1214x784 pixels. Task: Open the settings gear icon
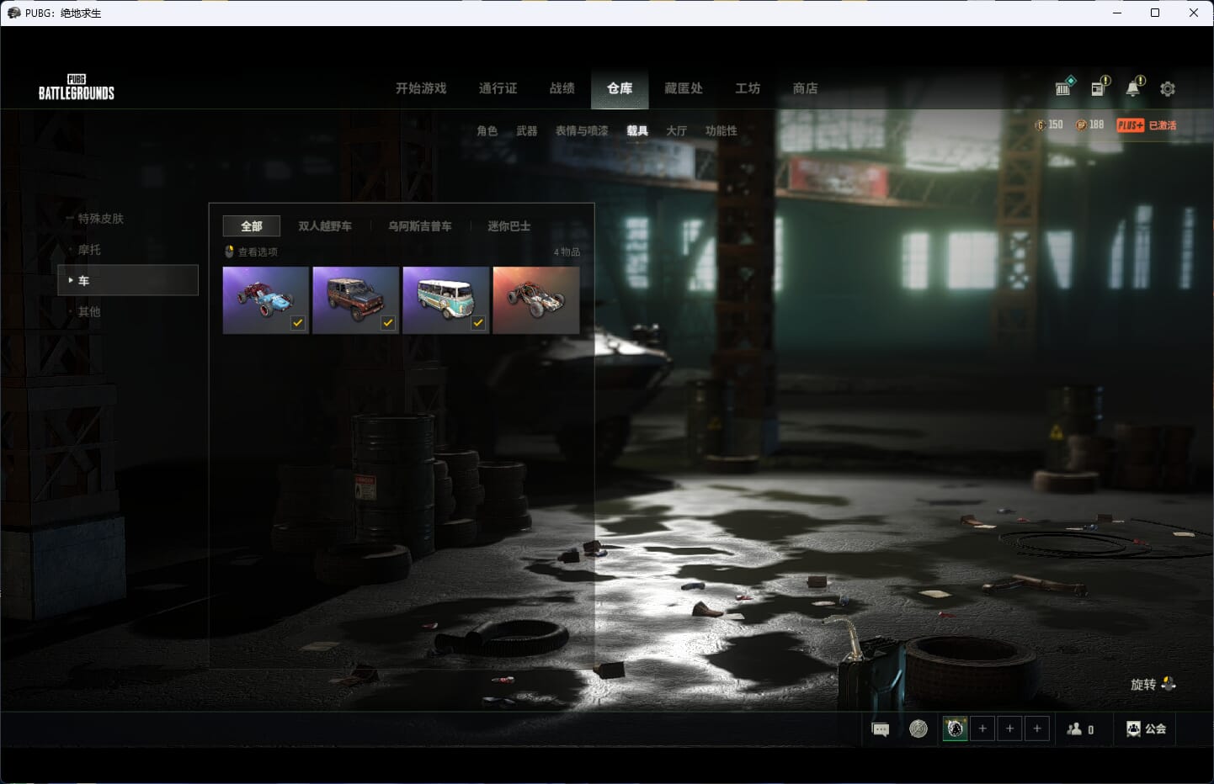pyautogui.click(x=1168, y=88)
